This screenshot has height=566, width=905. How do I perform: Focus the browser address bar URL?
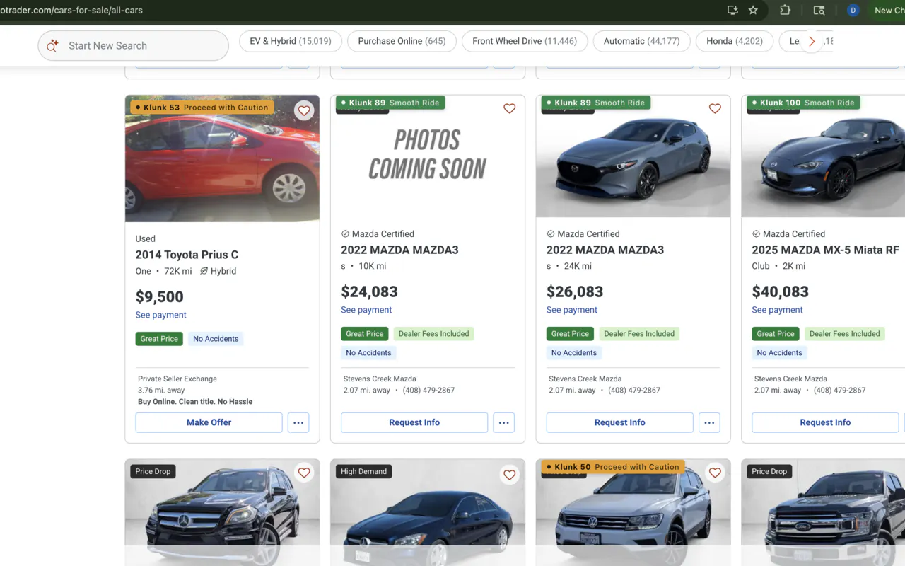pyautogui.click(x=71, y=11)
